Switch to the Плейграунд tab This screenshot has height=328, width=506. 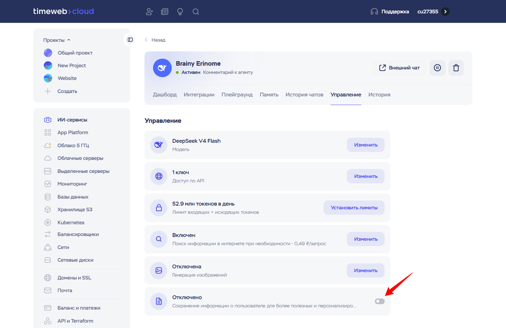pyautogui.click(x=237, y=95)
